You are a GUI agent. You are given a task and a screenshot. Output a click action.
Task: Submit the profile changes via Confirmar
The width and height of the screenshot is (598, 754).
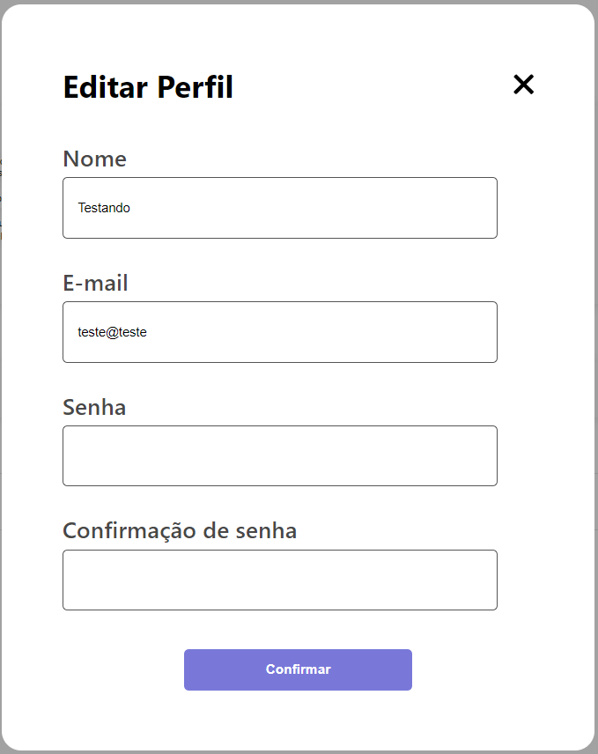298,669
